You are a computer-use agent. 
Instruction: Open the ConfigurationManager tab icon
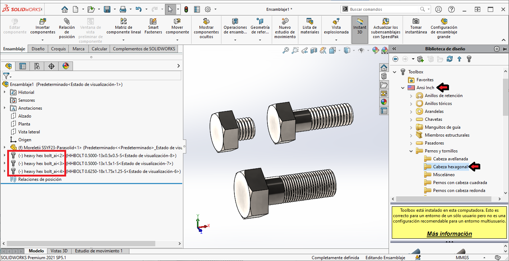coord(37,66)
